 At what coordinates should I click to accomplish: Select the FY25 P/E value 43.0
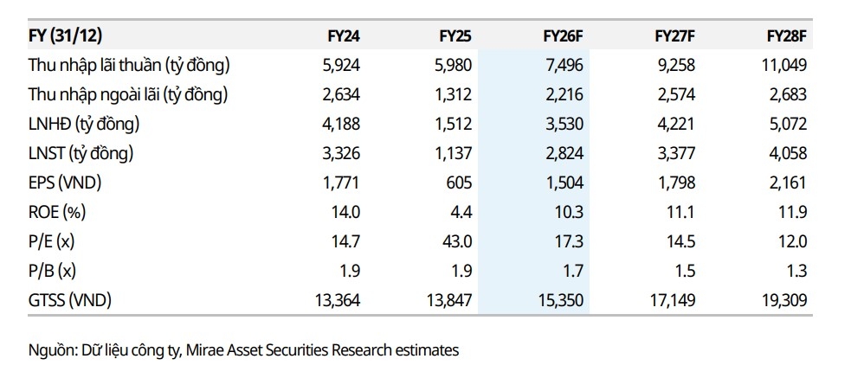click(457, 241)
